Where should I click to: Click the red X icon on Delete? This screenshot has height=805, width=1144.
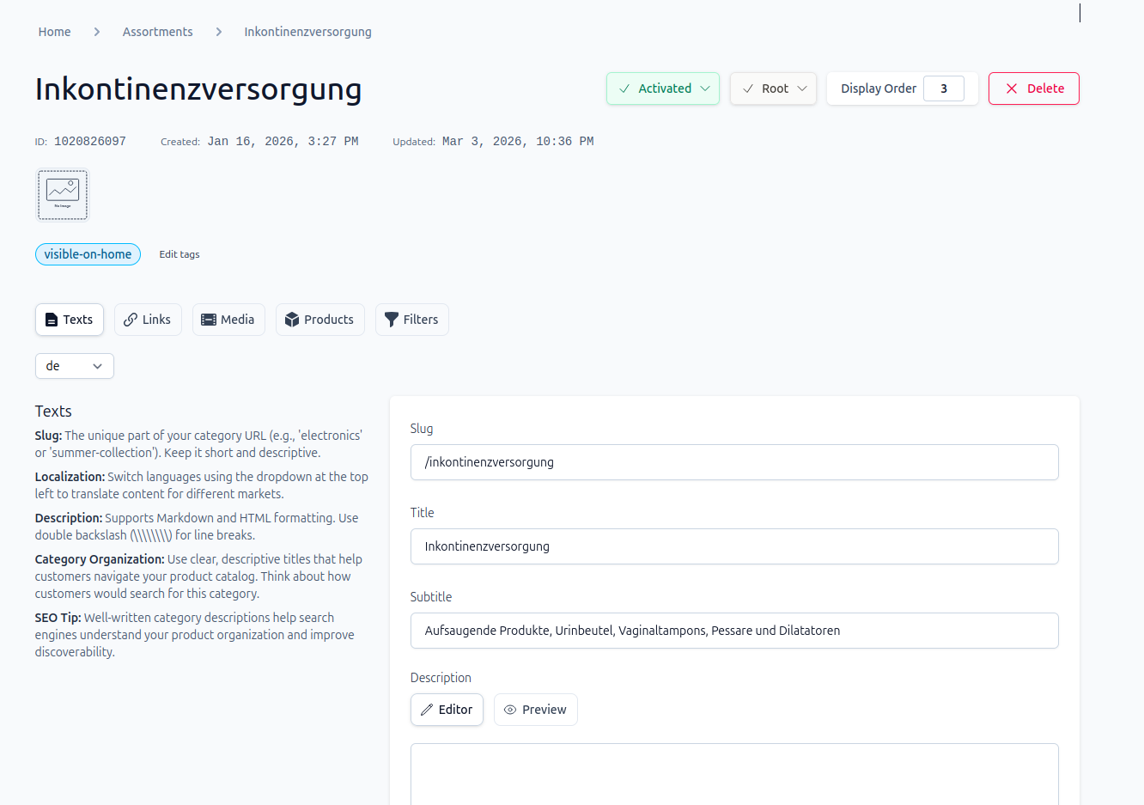pyautogui.click(x=1012, y=88)
